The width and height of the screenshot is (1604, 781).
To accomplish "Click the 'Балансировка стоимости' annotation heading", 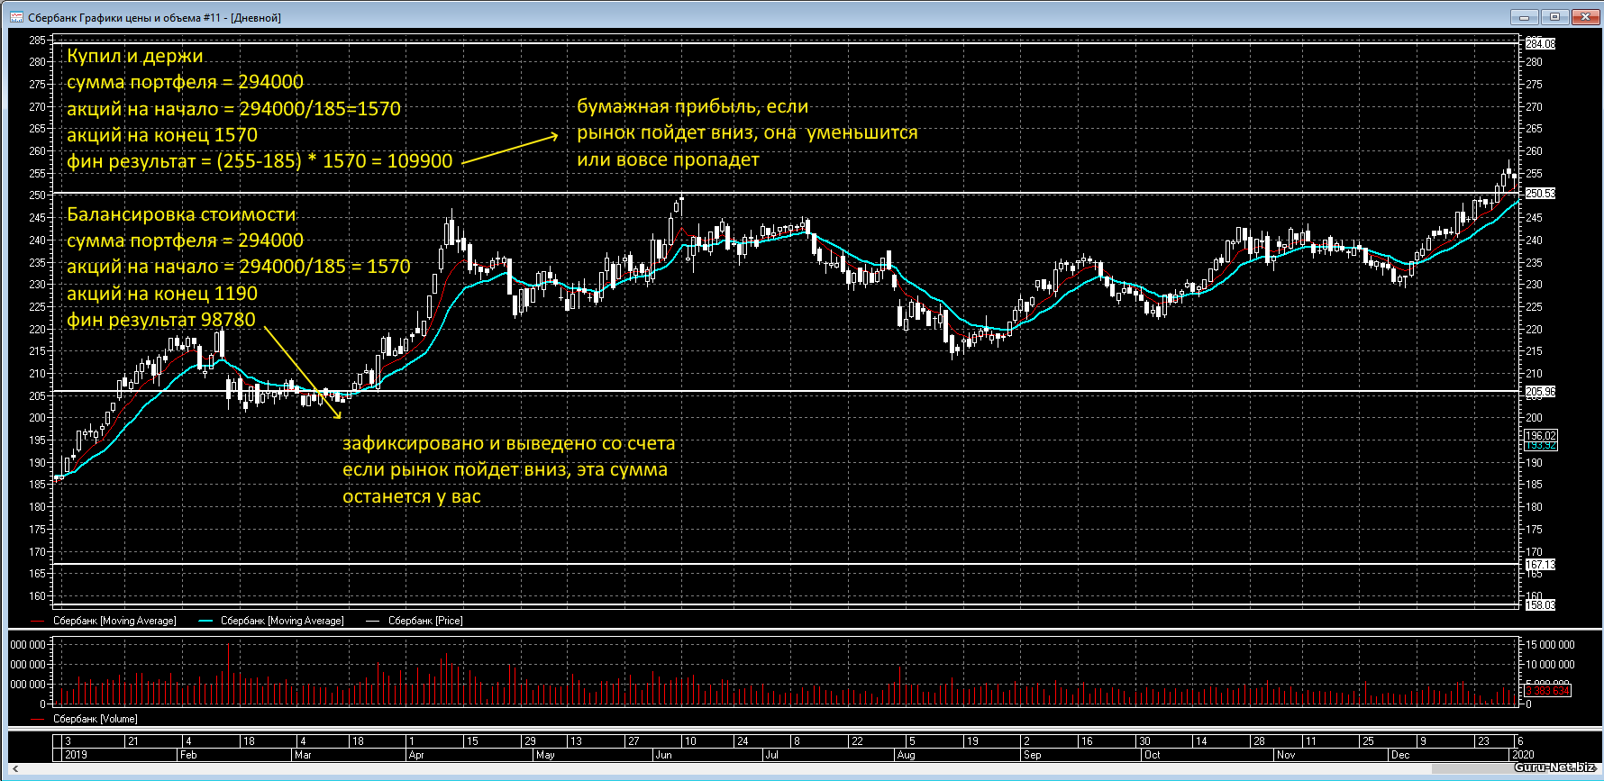I will [181, 214].
